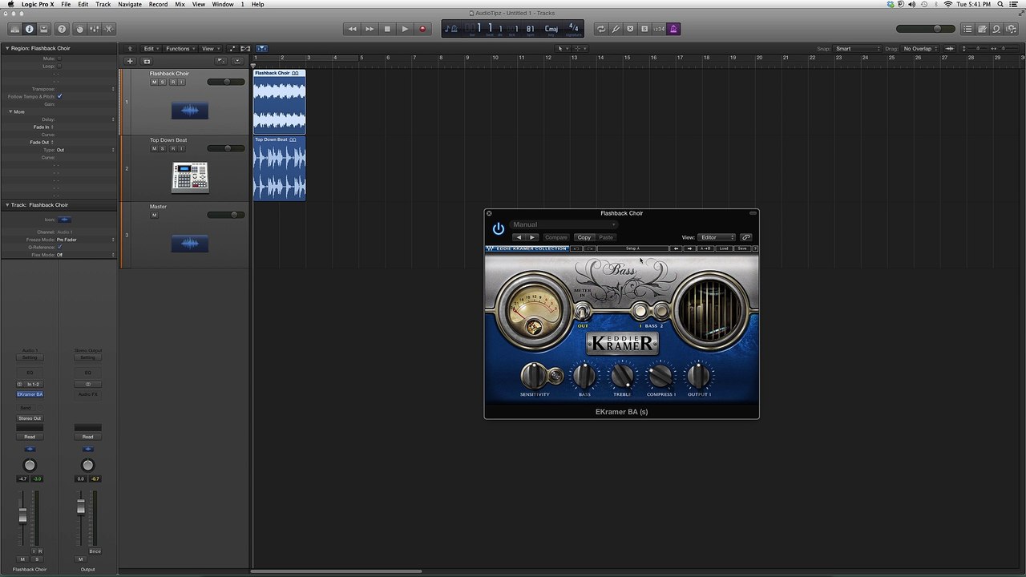This screenshot has width=1026, height=577.
Task: Toggle the purple Metronome button
Action: click(x=673, y=29)
